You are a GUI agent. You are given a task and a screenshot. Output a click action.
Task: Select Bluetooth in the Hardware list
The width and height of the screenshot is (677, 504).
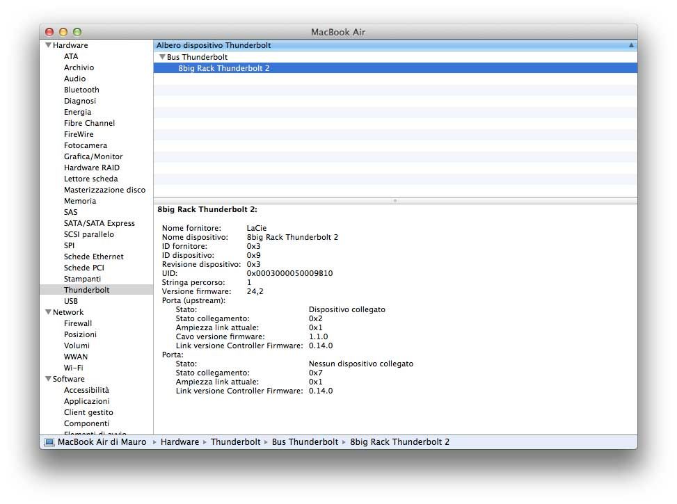pyautogui.click(x=81, y=90)
